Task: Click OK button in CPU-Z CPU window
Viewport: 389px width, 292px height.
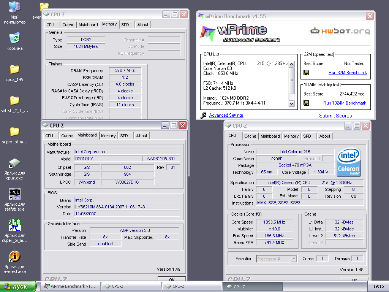Action: click(355, 279)
